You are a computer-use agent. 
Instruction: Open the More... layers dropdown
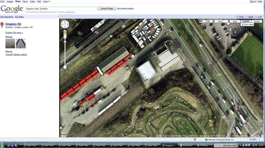tap(221, 21)
